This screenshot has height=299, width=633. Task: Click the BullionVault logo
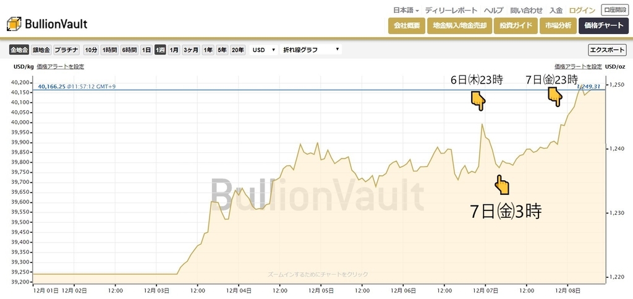tap(47, 24)
